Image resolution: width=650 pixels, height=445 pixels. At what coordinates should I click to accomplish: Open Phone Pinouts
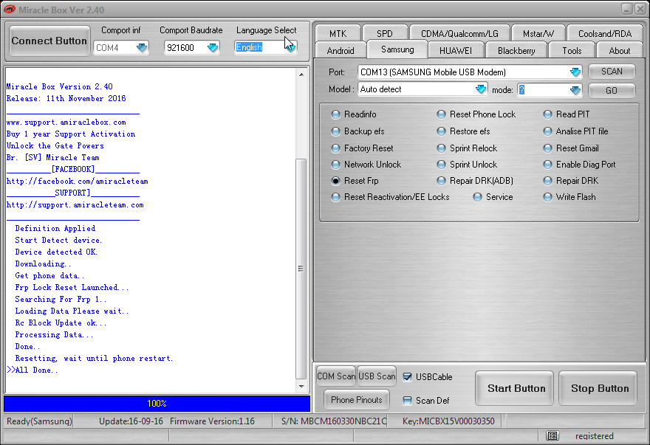[x=357, y=399]
